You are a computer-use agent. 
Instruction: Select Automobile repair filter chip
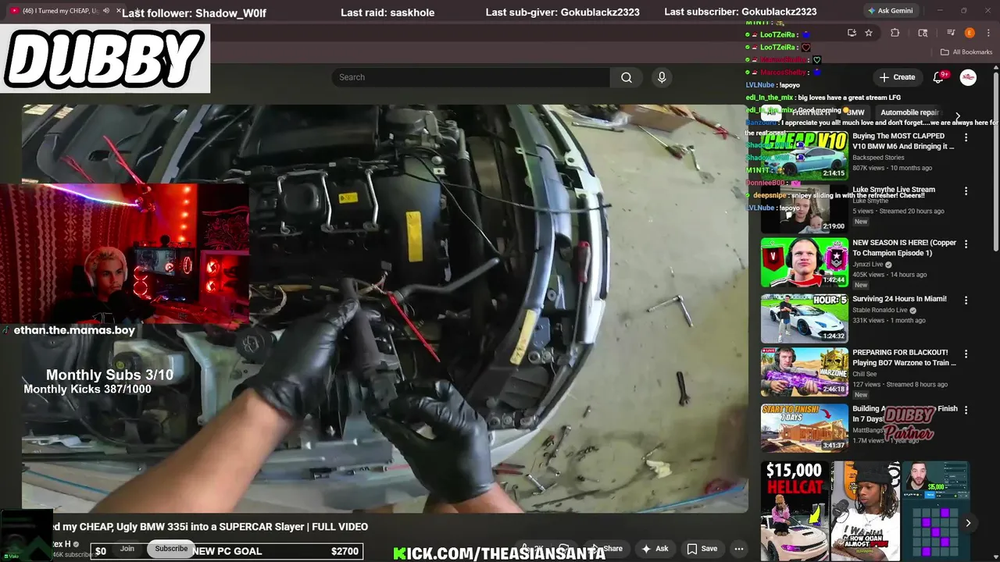click(x=909, y=112)
